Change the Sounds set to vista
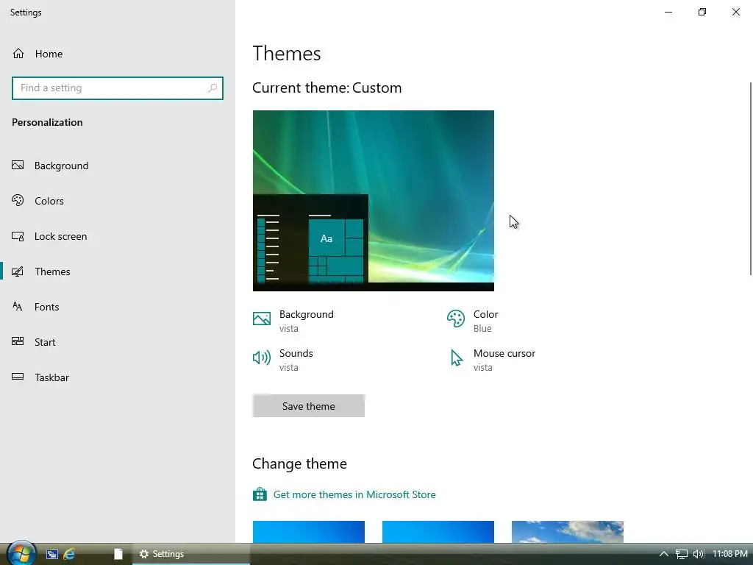This screenshot has height=565, width=753. tap(283, 360)
